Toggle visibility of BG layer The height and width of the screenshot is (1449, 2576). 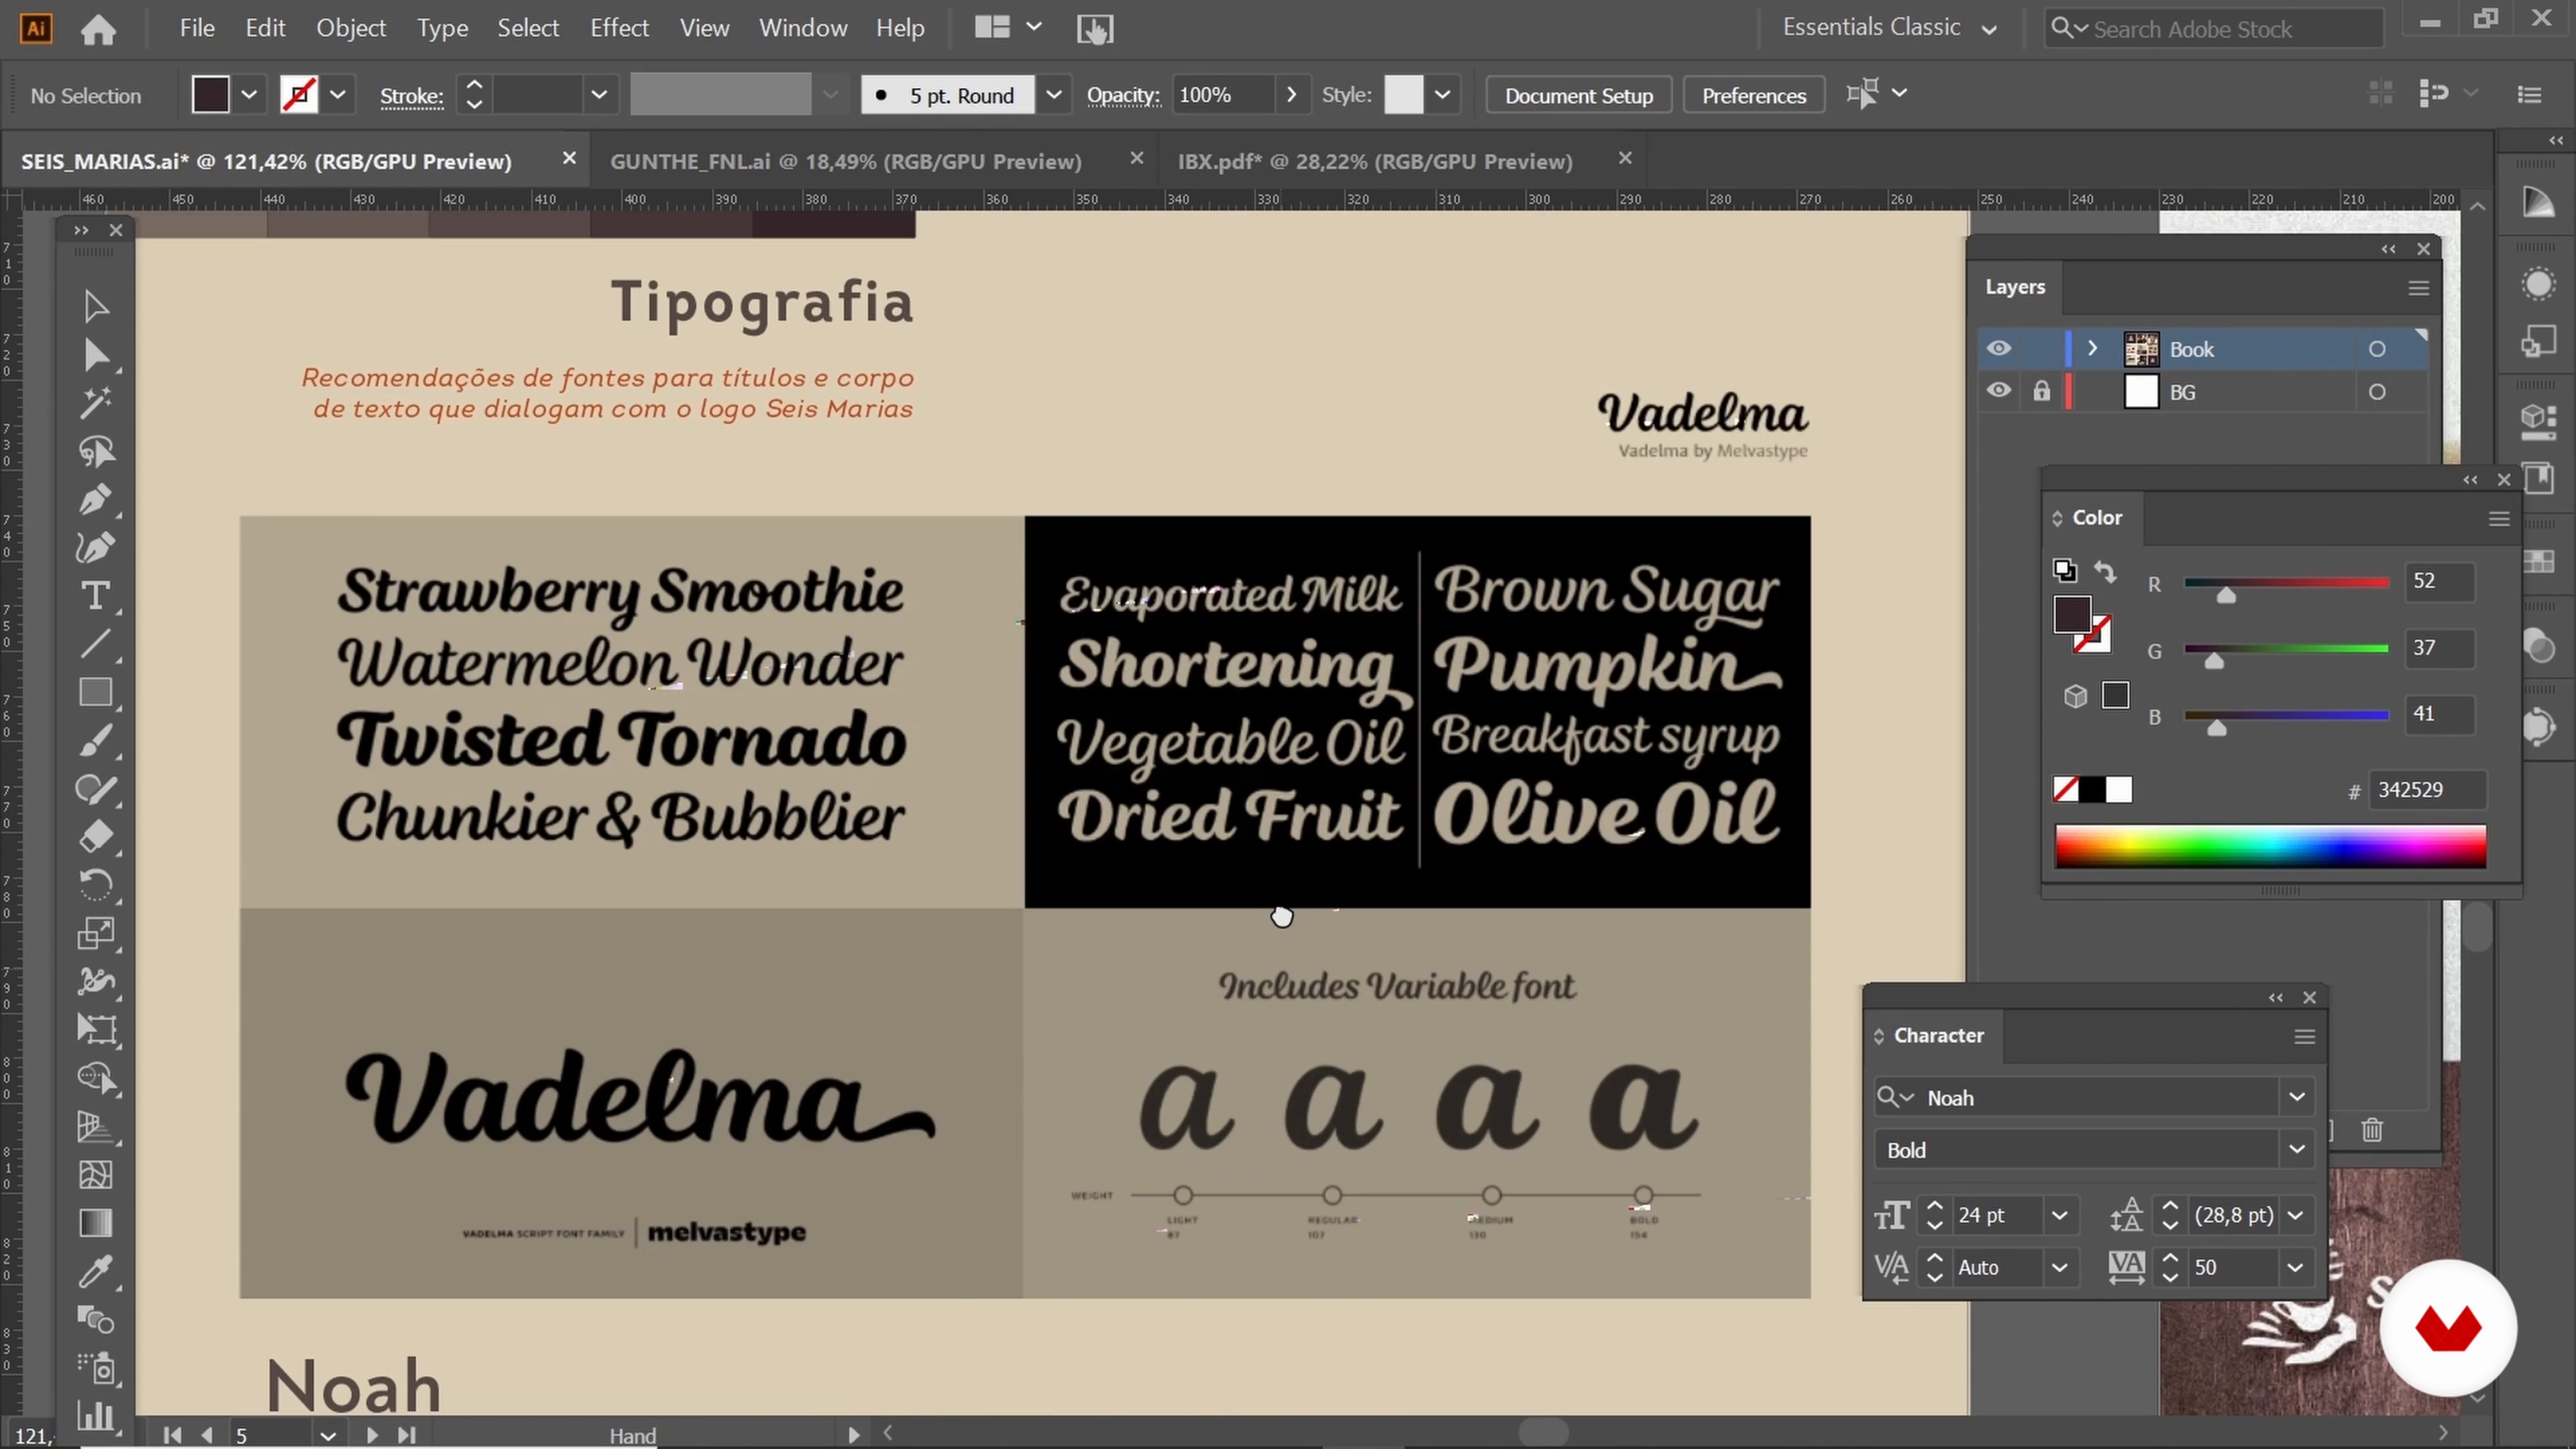point(1998,391)
